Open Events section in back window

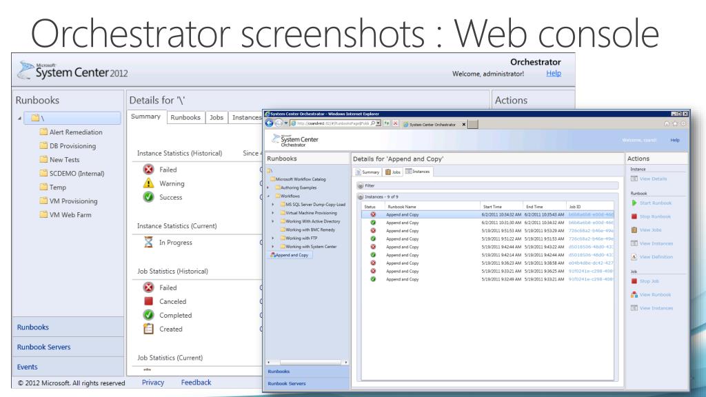click(68, 367)
